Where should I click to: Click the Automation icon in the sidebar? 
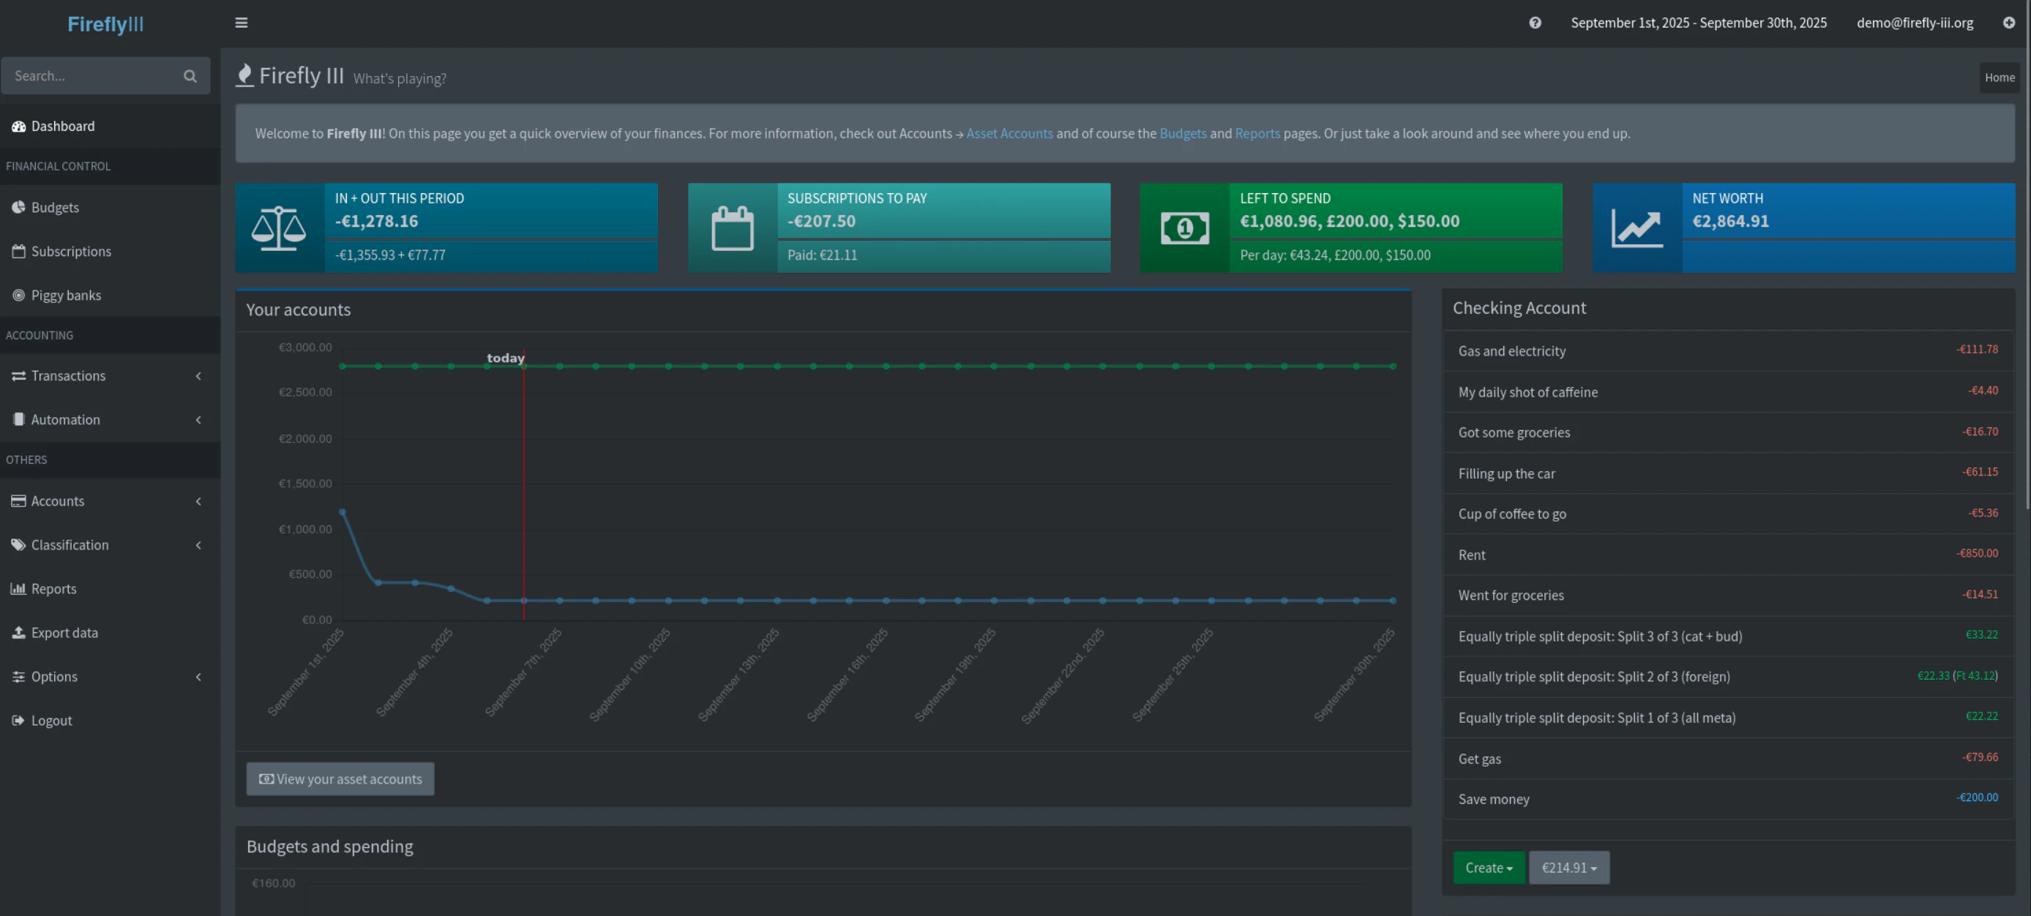(x=19, y=419)
